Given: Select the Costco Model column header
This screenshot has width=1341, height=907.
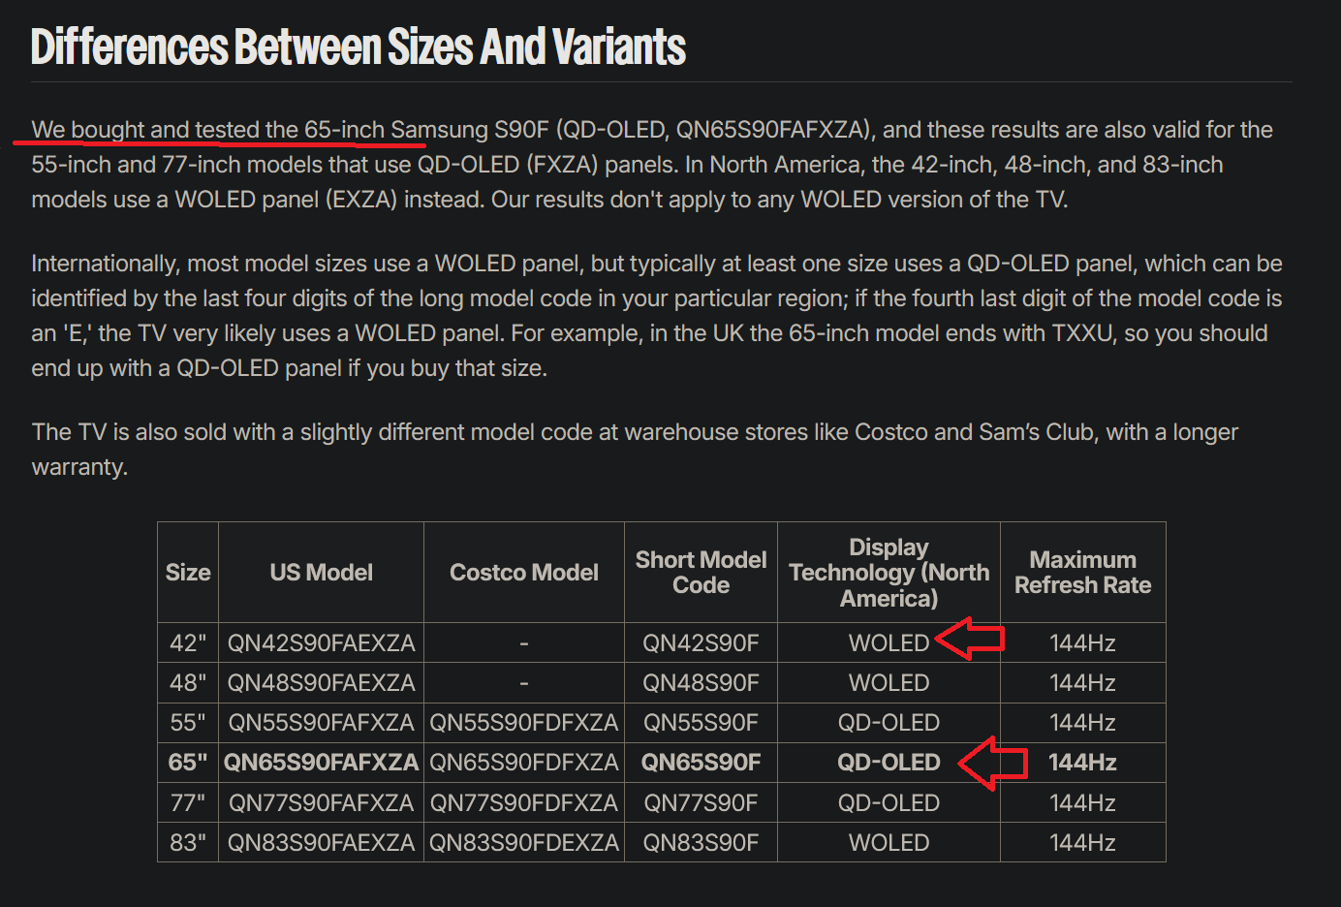Looking at the screenshot, I should (524, 573).
